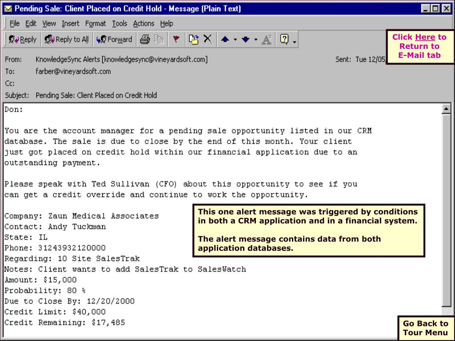Screen dimensions: 455x341
Task: Click recipient farber@vineyardsoft.com
Action: (73, 71)
